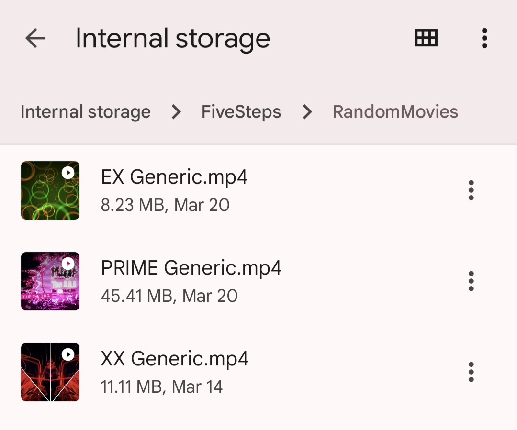Tap the red XX video thumbnail
517x430 pixels.
pyautogui.click(x=50, y=372)
